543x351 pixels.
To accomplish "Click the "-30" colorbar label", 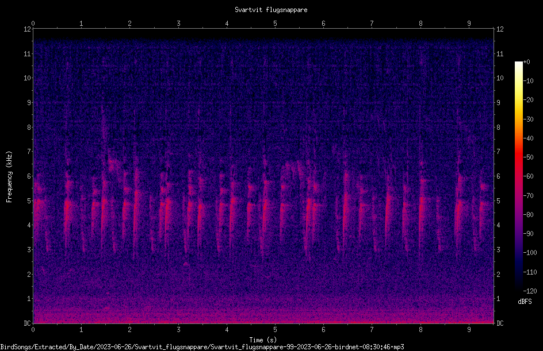I will 528,119.
